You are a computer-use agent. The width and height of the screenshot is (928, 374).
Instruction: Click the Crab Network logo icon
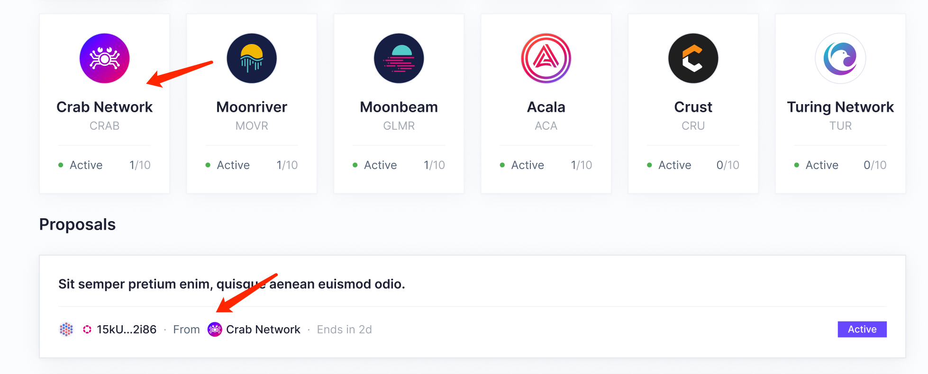104,58
